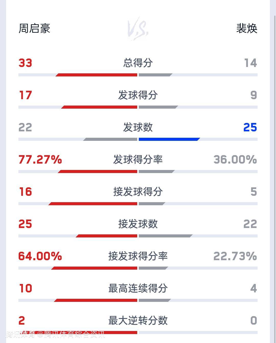Select the 总得分 stat label
The height and width of the screenshot is (343, 276).
coord(138,63)
